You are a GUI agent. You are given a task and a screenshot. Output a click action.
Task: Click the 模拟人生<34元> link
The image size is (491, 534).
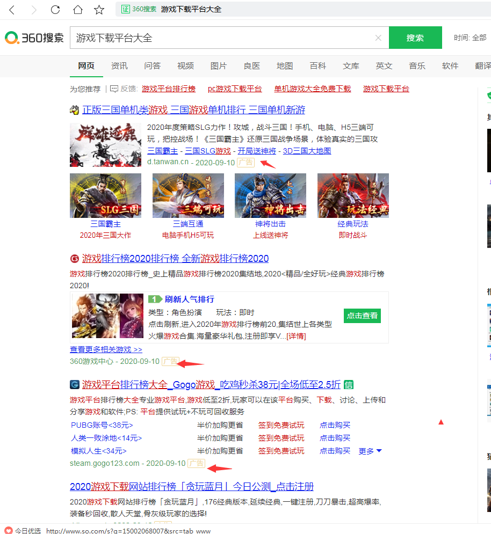99,451
